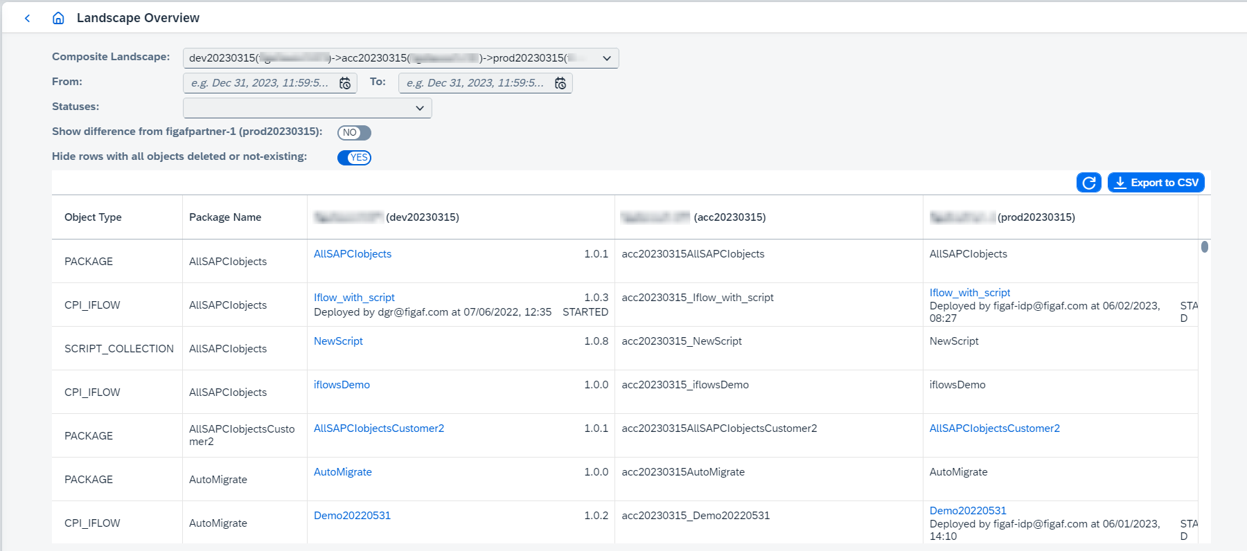Expand the Composite Landscape dropdown
The height and width of the screenshot is (551, 1247).
(607, 58)
